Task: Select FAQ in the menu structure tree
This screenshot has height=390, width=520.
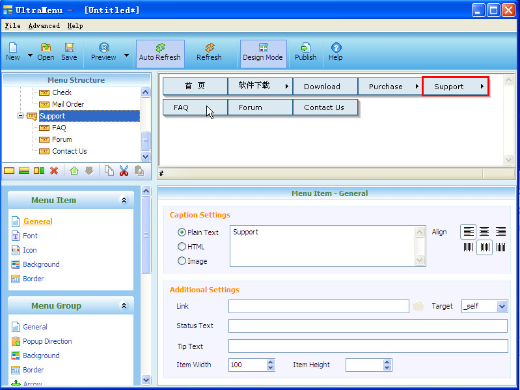Action: tap(59, 128)
